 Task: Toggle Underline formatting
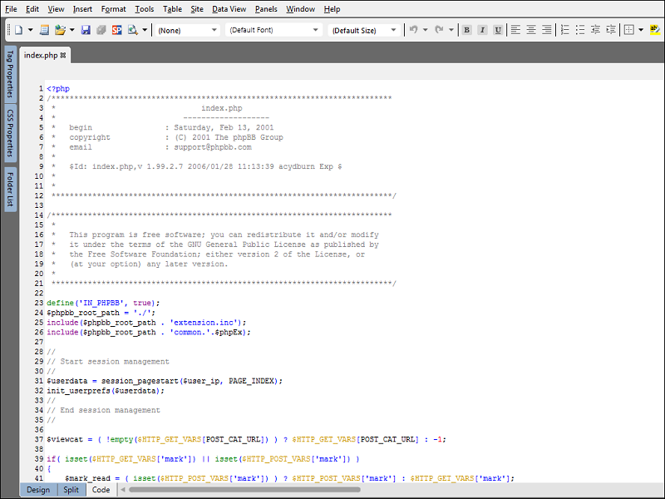click(x=498, y=30)
